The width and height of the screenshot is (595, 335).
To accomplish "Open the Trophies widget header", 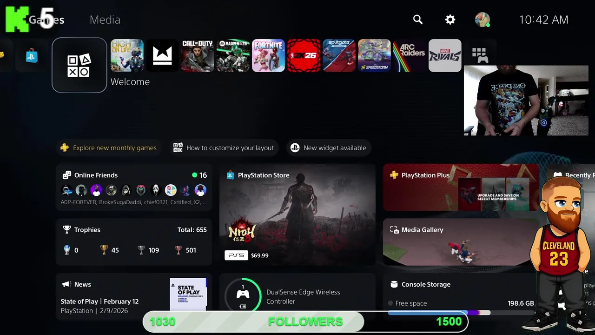I will pos(82,230).
